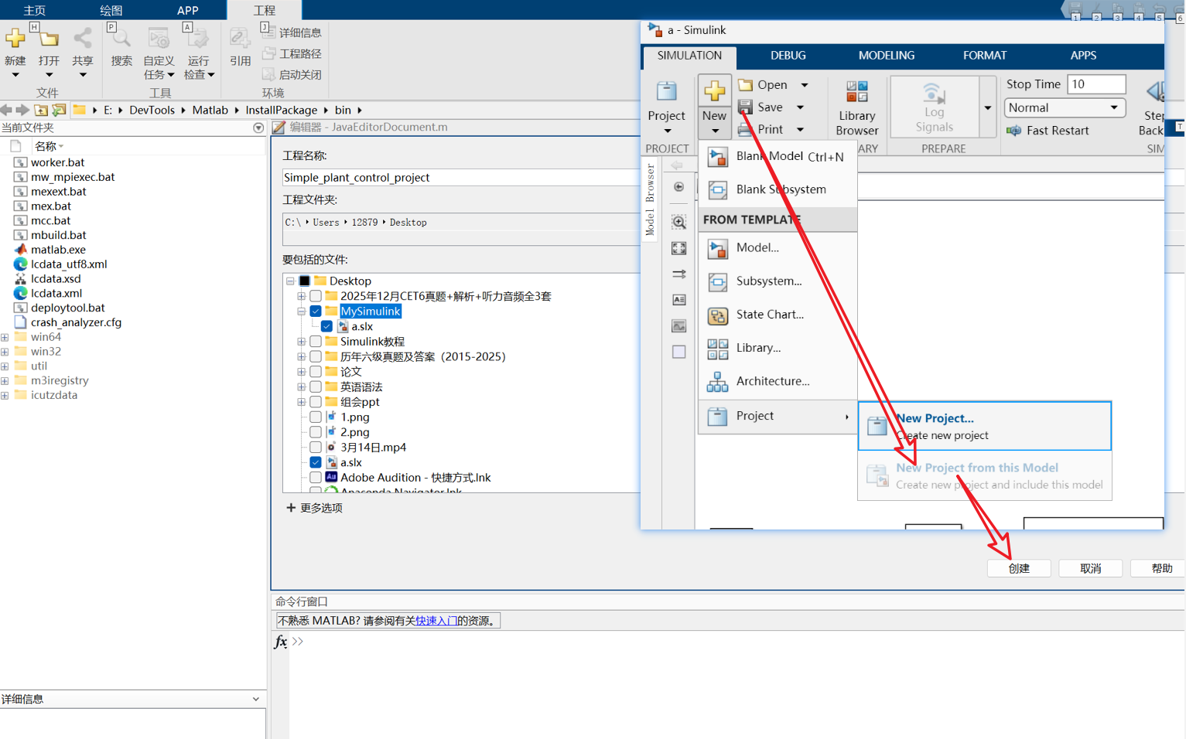Select Model... template entry
Viewport: 1186px width, 739px height.
coord(778,247)
